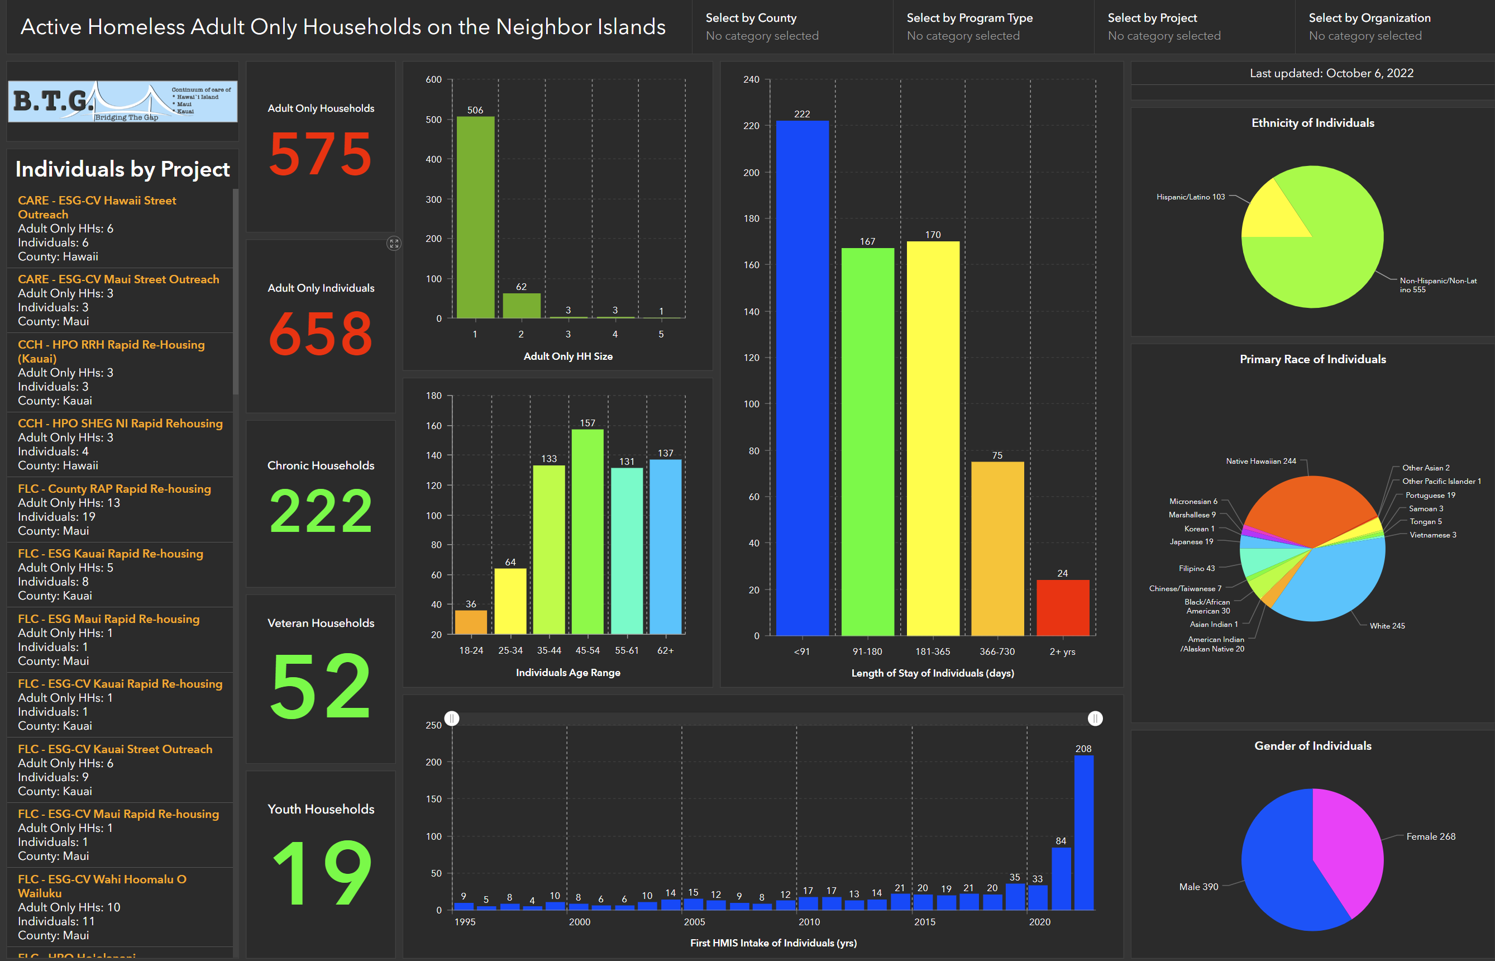The height and width of the screenshot is (961, 1495).
Task: Click the Last updated October 6, 2022 text
Action: pos(1331,73)
